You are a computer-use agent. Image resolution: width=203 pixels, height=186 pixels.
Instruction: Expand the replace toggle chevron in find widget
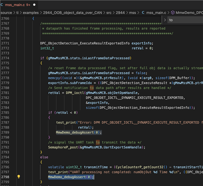coord(165,20)
